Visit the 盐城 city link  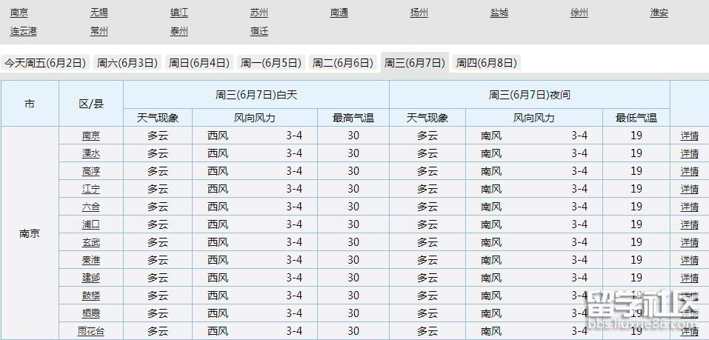click(499, 13)
